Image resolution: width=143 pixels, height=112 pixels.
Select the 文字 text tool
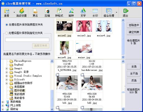[83, 13]
